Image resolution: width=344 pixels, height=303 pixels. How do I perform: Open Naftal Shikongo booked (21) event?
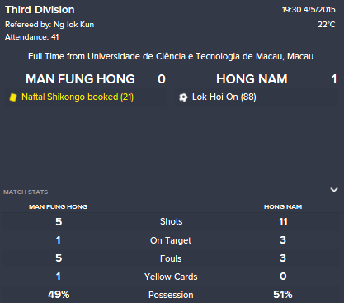coord(78,97)
